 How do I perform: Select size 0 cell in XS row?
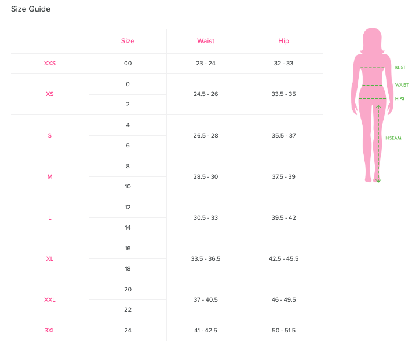point(127,84)
